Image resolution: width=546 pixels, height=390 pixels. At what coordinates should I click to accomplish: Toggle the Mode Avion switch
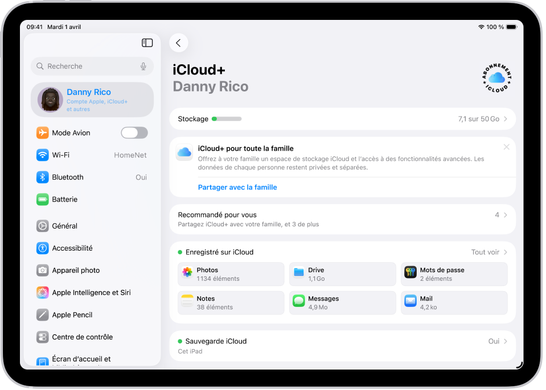pyautogui.click(x=134, y=132)
